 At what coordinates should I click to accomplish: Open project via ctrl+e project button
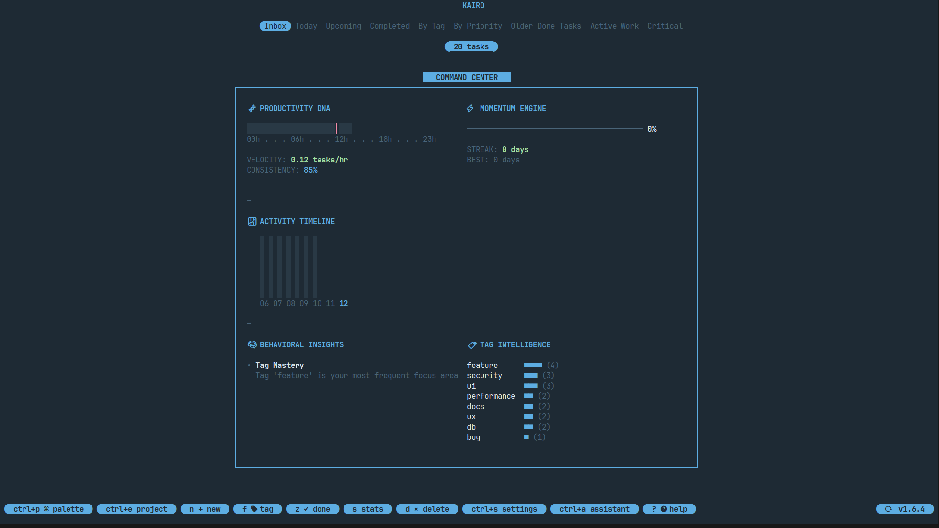(137, 509)
